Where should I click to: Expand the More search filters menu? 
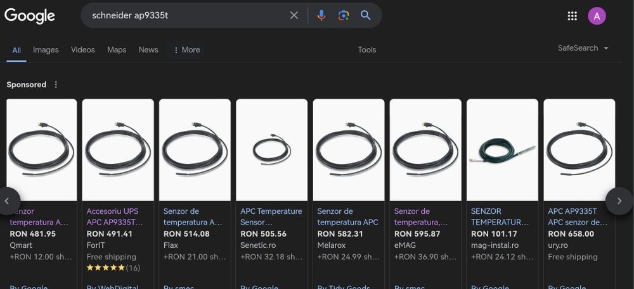tap(186, 50)
